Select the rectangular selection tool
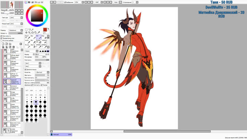Screen dimensions: 247x139 click(x=26, y=30)
